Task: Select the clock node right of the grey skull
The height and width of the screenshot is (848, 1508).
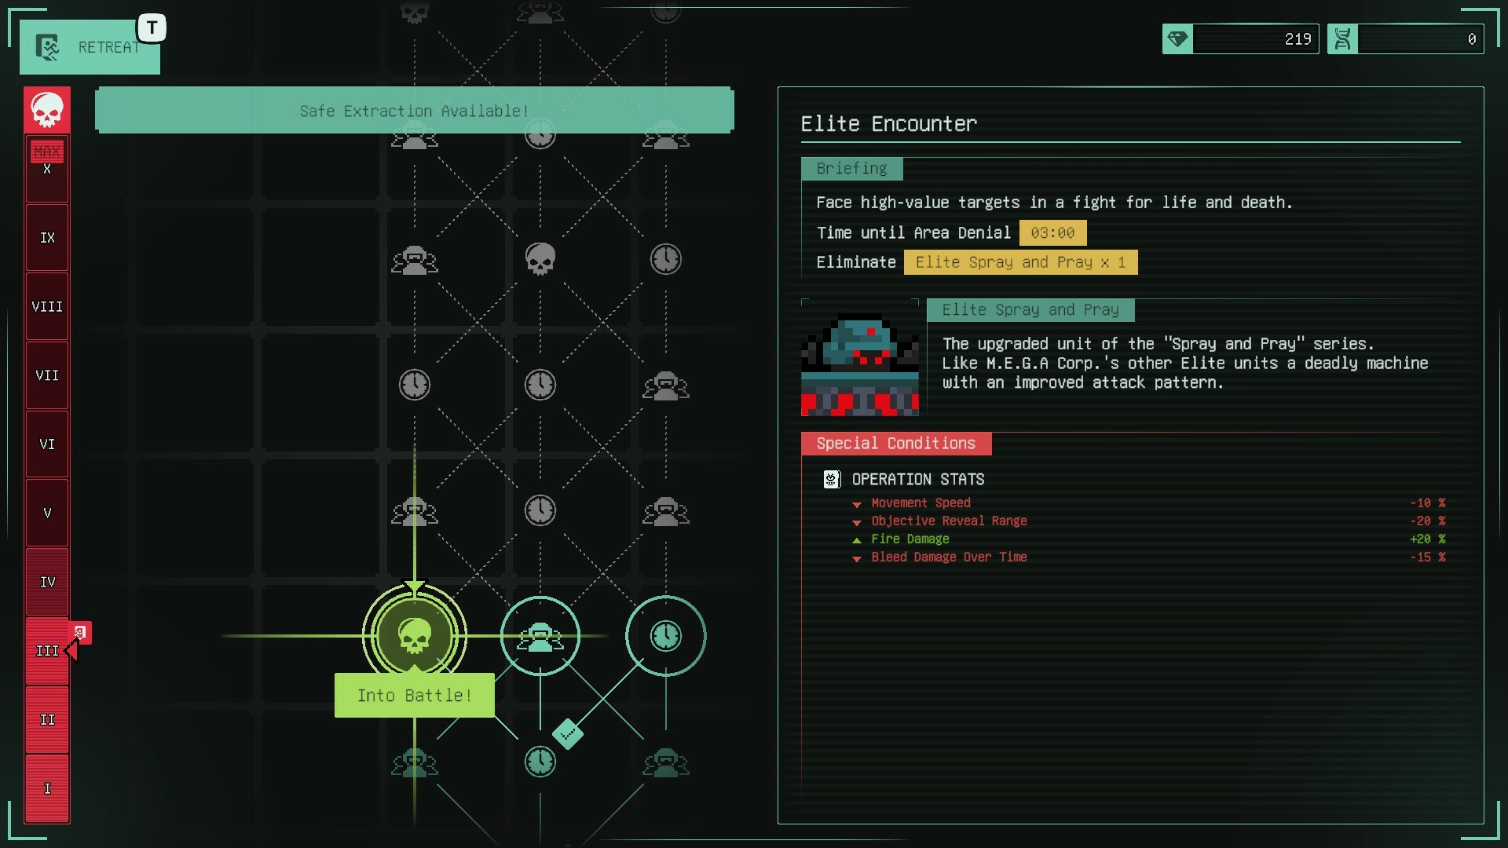Action: click(x=666, y=259)
